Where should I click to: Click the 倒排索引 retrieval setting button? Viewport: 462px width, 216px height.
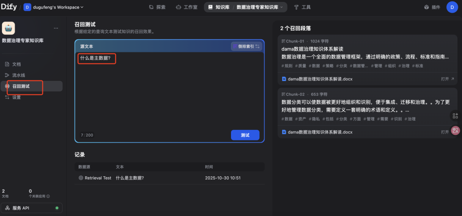point(246,46)
